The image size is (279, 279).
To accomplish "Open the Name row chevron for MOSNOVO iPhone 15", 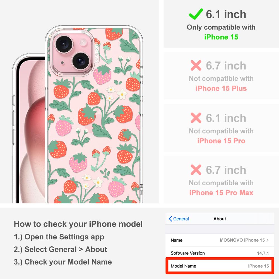I will [x=268, y=240].
